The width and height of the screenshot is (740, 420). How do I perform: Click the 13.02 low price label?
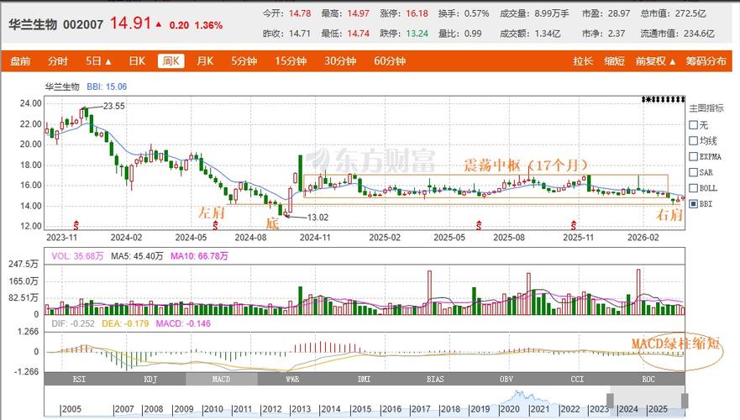coord(318,218)
